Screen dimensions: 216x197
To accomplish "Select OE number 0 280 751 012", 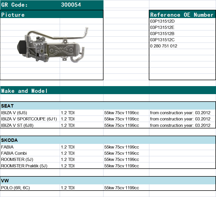I will pyautogui.click(x=182, y=46).
